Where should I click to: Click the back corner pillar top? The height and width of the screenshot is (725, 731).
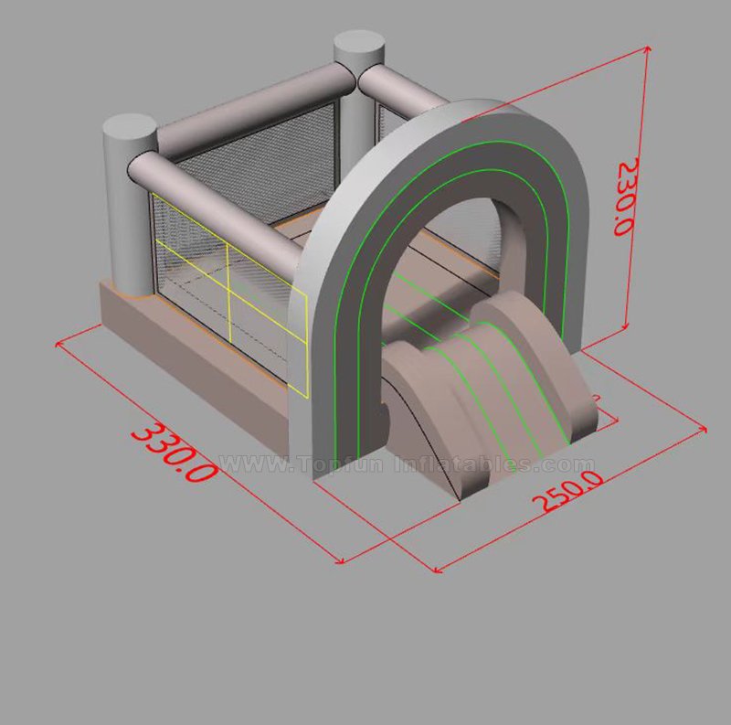[358, 46]
